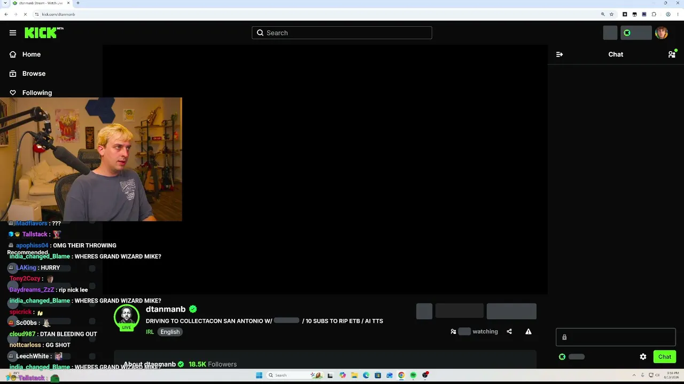Open the browser extensions puzzle icon
Screen dimensions: 684x384
tap(654, 14)
